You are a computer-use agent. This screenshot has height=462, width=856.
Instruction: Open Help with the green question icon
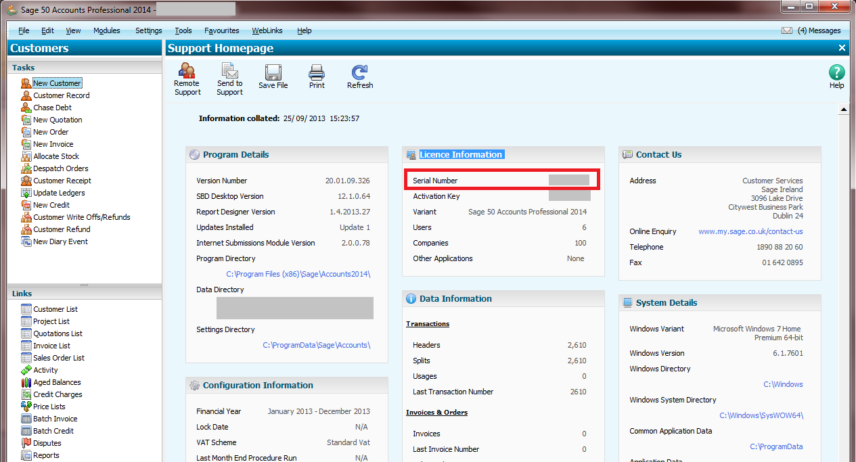point(837,72)
